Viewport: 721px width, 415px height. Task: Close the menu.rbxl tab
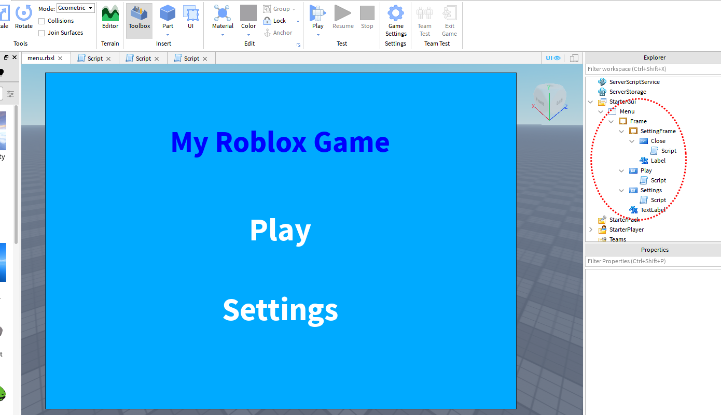[x=60, y=58]
